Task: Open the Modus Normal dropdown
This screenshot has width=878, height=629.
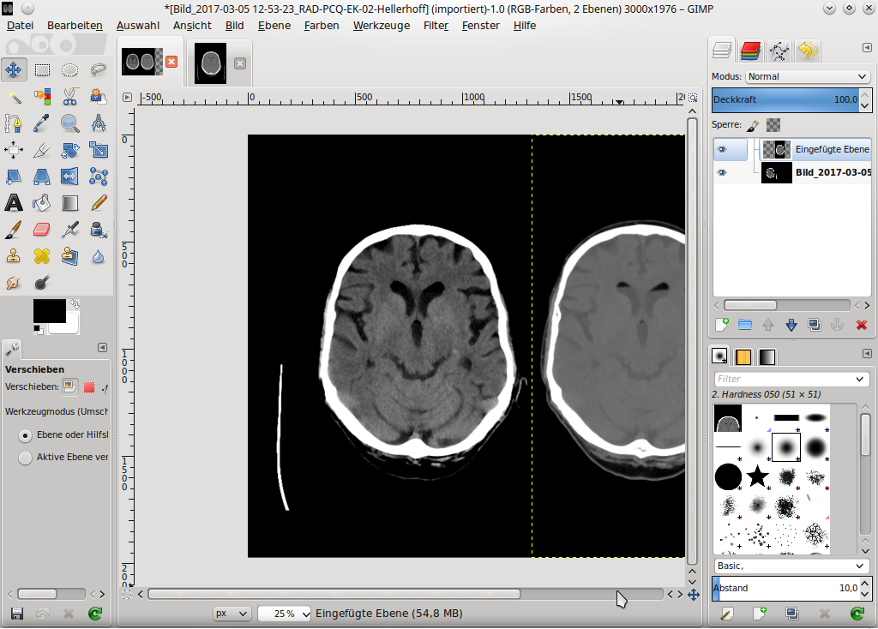Action: point(808,76)
